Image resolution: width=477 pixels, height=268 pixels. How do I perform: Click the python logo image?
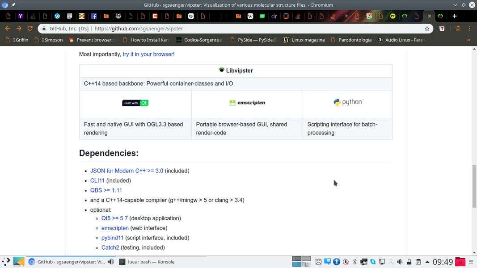(348, 102)
